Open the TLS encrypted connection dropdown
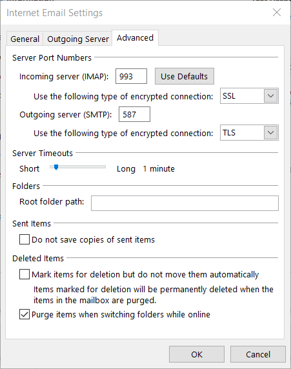 (249, 133)
